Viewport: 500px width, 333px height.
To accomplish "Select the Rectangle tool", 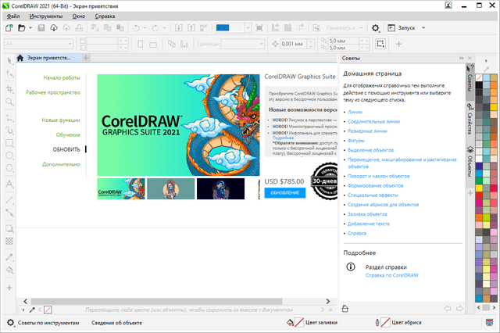I will [9, 143].
